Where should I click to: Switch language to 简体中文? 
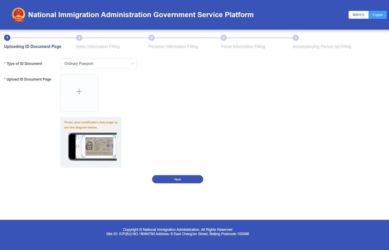point(358,15)
